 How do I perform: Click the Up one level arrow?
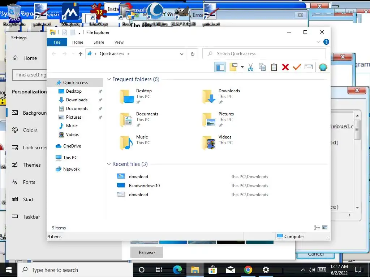[81, 54]
